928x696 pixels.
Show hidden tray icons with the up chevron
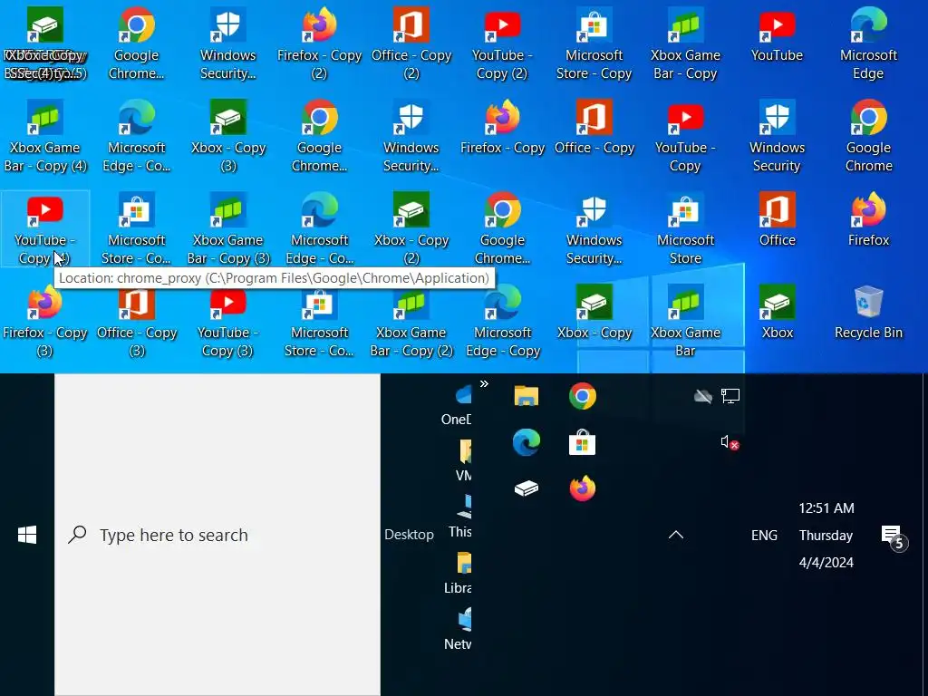676,535
